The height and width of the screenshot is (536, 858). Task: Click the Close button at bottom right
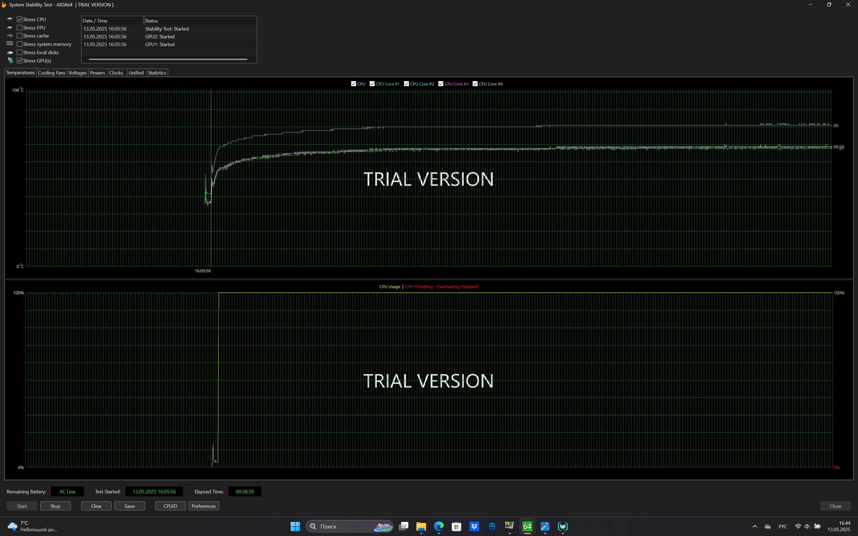pyautogui.click(x=835, y=506)
